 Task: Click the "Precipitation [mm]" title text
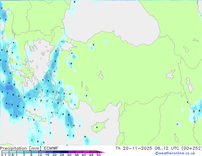[x=21, y=148]
